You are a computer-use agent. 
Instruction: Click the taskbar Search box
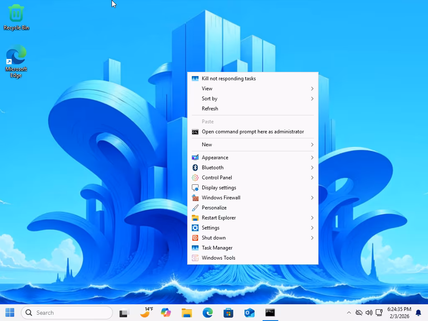[x=67, y=313]
